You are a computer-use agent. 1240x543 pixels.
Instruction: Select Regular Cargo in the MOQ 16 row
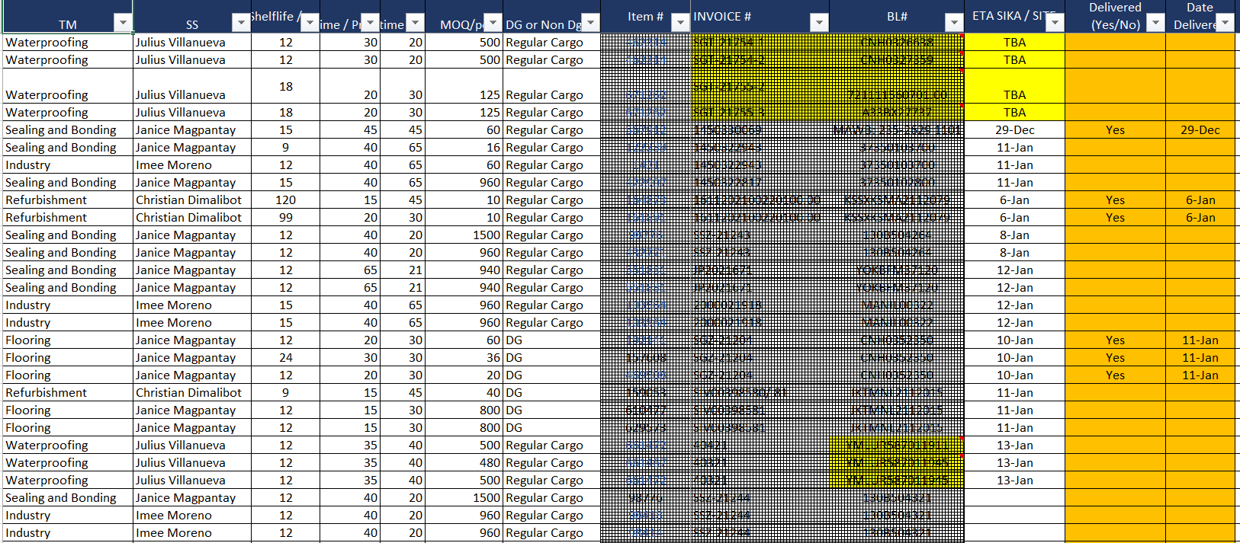pos(552,148)
